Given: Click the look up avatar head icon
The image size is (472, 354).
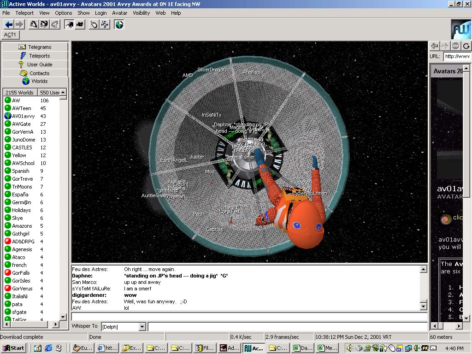Looking at the screenshot, I should [34, 24].
